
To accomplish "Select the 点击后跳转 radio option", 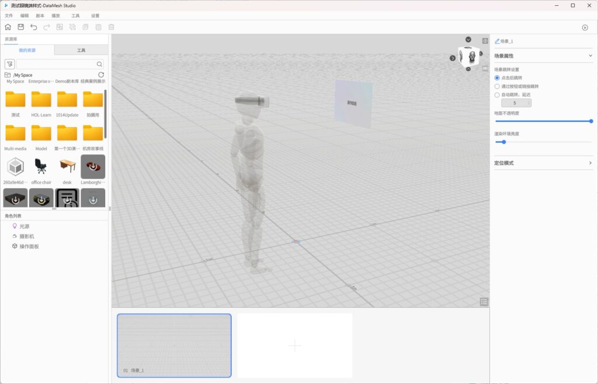I will point(497,77).
